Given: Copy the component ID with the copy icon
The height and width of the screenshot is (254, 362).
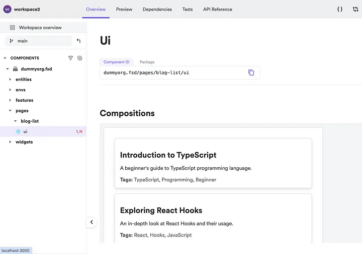Looking at the screenshot, I should pos(251,73).
